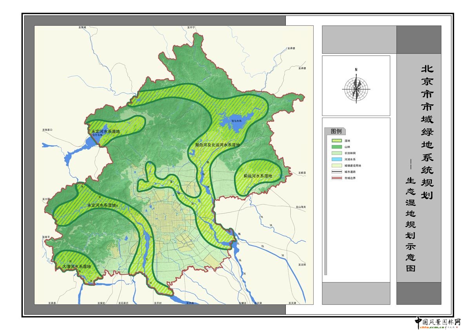Click the 市域边界 red line legend symbol
This screenshot has height=330, width=467.
coord(336,178)
